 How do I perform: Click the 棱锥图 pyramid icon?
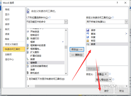click(x=28, y=63)
